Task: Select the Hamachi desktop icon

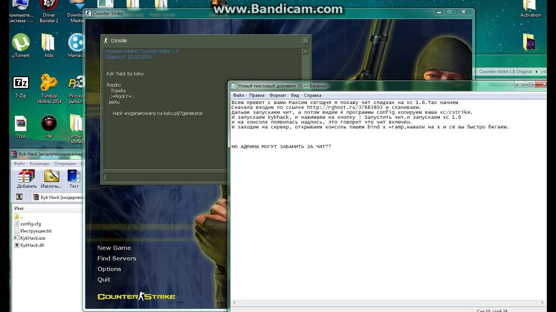Action: (76, 45)
